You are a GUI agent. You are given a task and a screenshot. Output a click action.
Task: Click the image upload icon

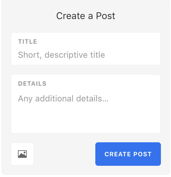pos(22,154)
